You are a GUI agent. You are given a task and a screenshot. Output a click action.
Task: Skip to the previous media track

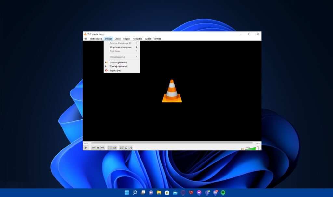point(93,148)
